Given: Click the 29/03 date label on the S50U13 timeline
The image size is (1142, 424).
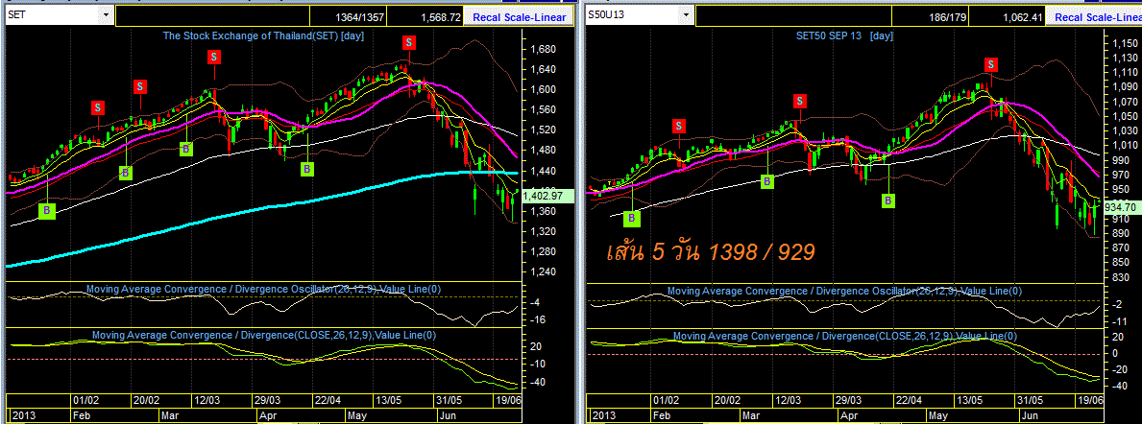Looking at the screenshot, I should point(848,400).
